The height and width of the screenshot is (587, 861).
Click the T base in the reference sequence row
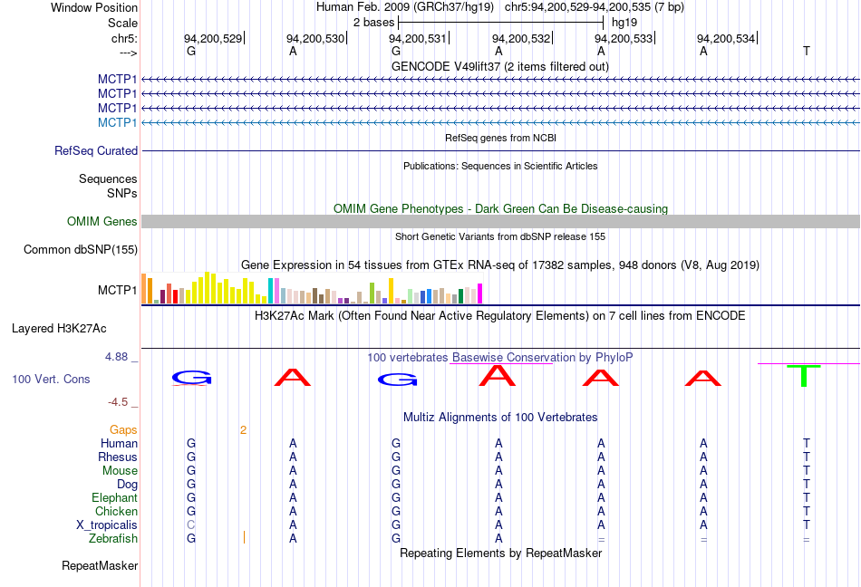(x=806, y=51)
